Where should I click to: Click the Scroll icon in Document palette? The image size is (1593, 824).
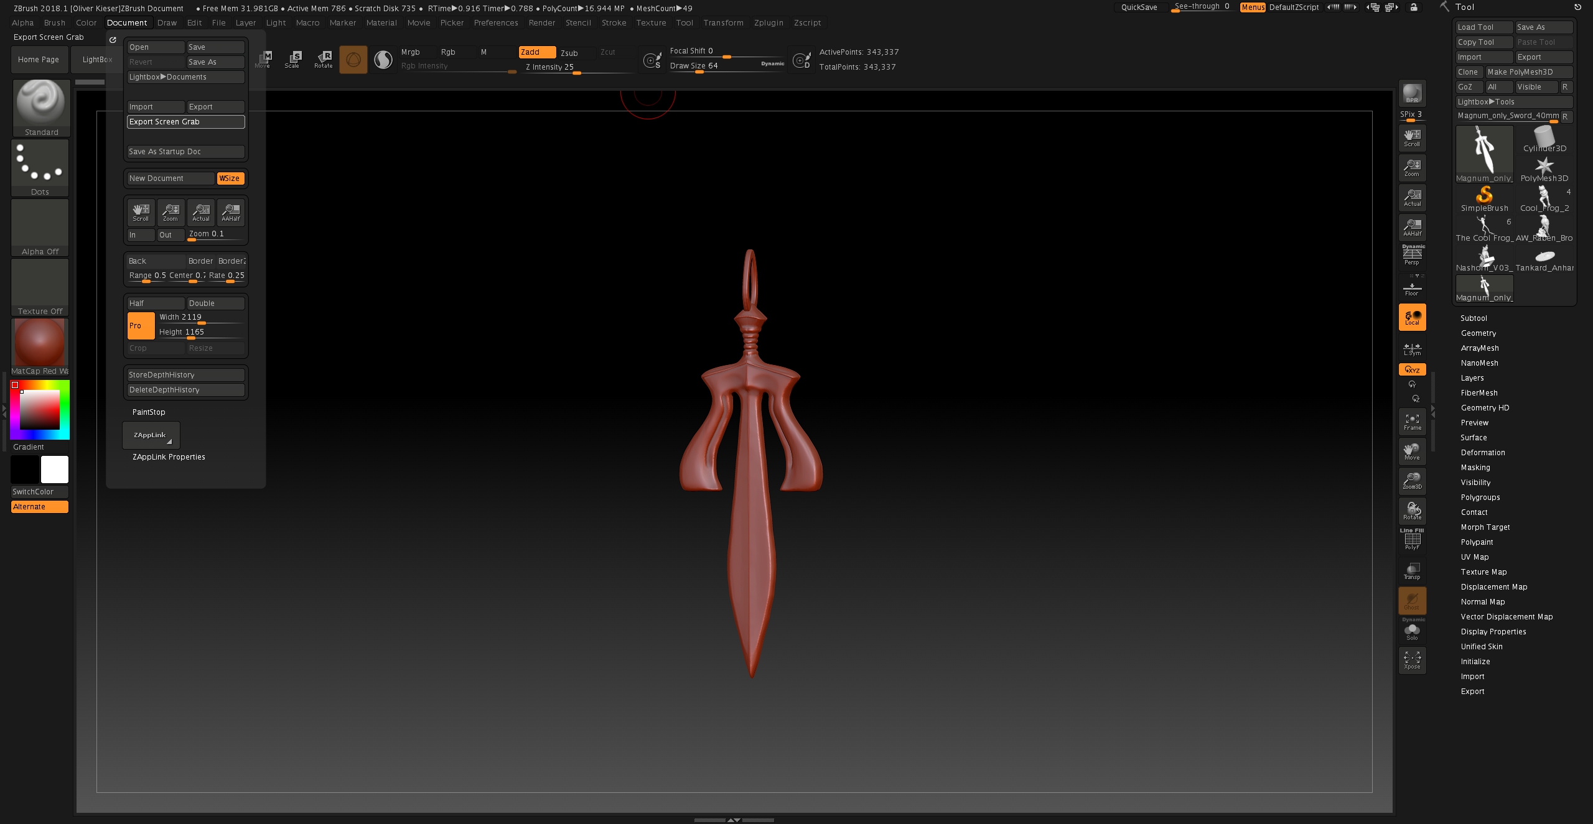[x=141, y=213]
